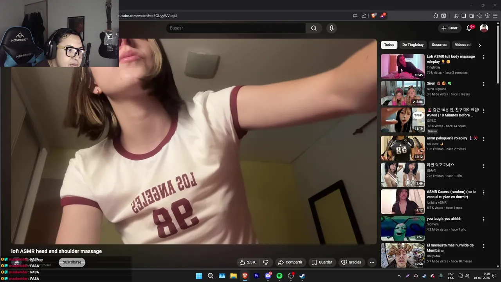The height and width of the screenshot is (282, 501).
Task: Open El masajista más humilde de Mumbai title
Action: click(x=450, y=248)
